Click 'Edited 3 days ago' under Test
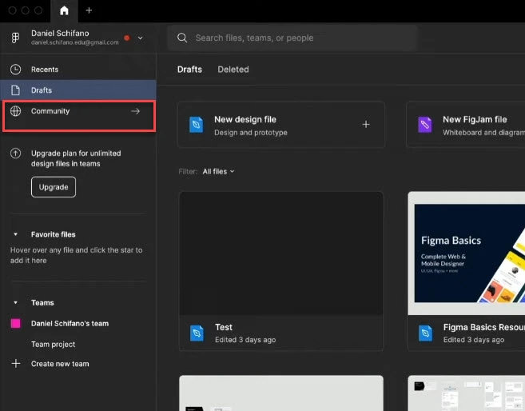The height and width of the screenshot is (411, 525). click(245, 340)
